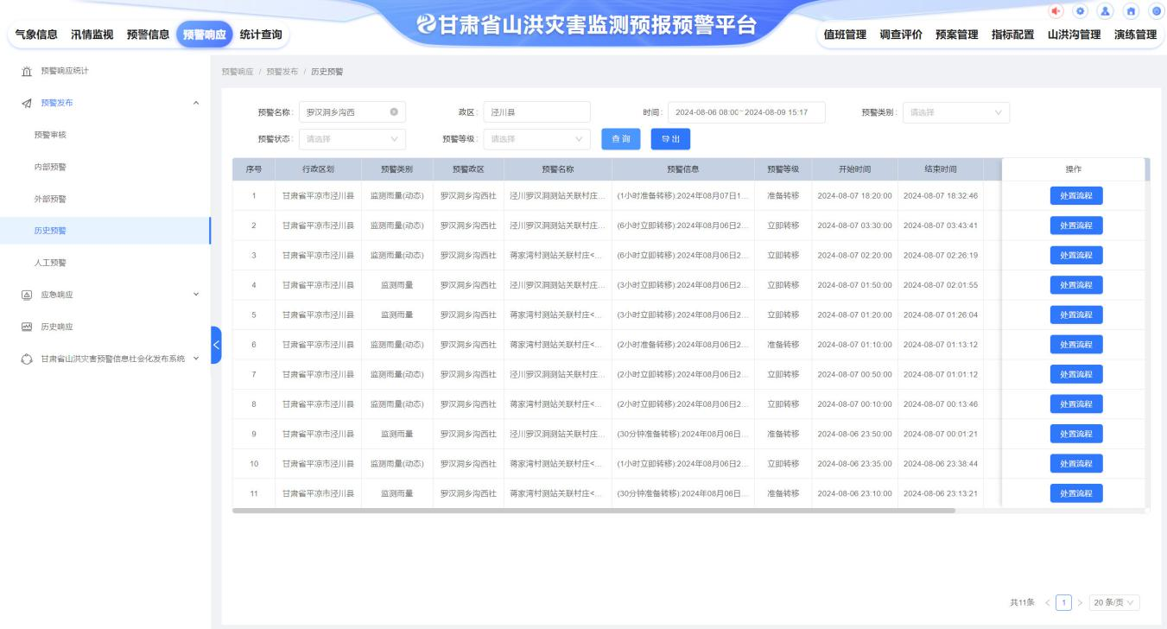Viewport: 1167px width, 629px height.
Task: Click the 查询 search button
Action: coord(620,138)
